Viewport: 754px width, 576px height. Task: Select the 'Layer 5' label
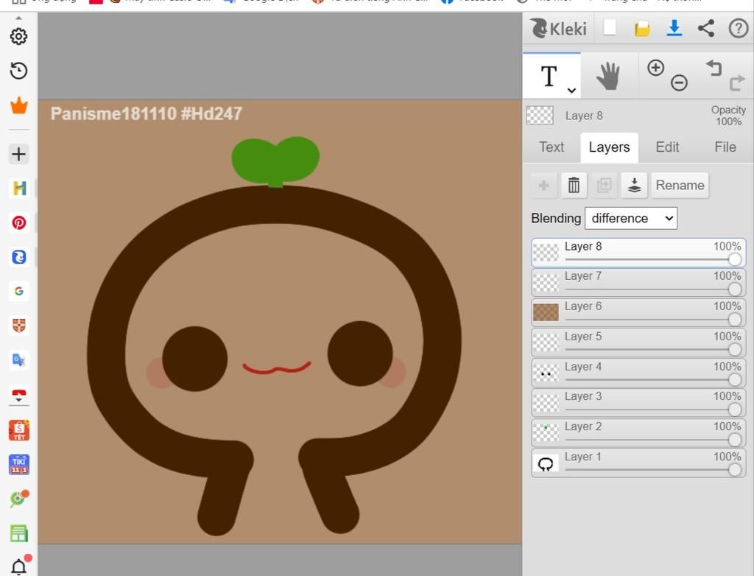pos(583,337)
